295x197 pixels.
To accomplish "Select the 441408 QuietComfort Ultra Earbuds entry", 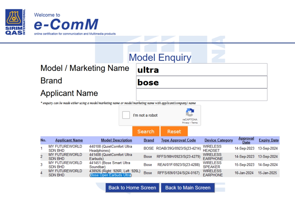I will pyautogui.click(x=111, y=157).
